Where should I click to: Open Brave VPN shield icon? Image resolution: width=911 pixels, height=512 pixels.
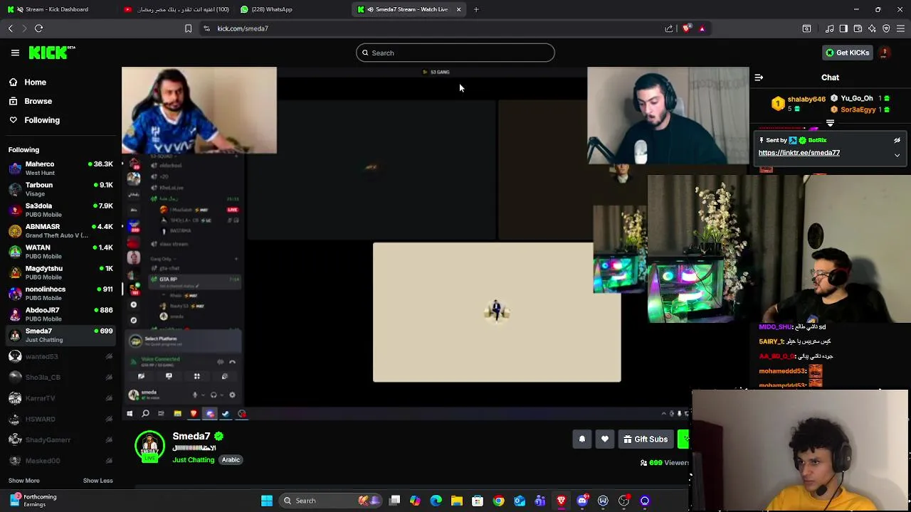tap(886, 28)
